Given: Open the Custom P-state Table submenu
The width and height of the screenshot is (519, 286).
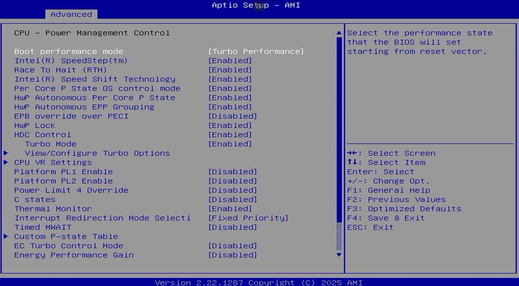Looking at the screenshot, I should [x=66, y=236].
